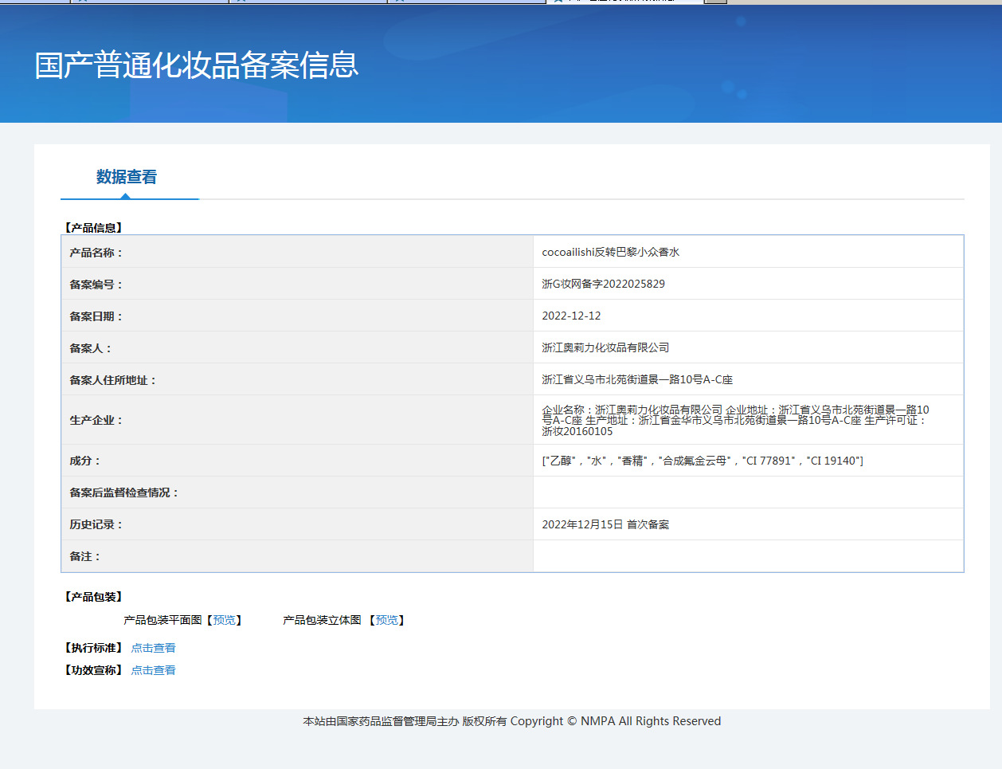
Task: Click the NMPA copyright footer text
Action: 511,721
